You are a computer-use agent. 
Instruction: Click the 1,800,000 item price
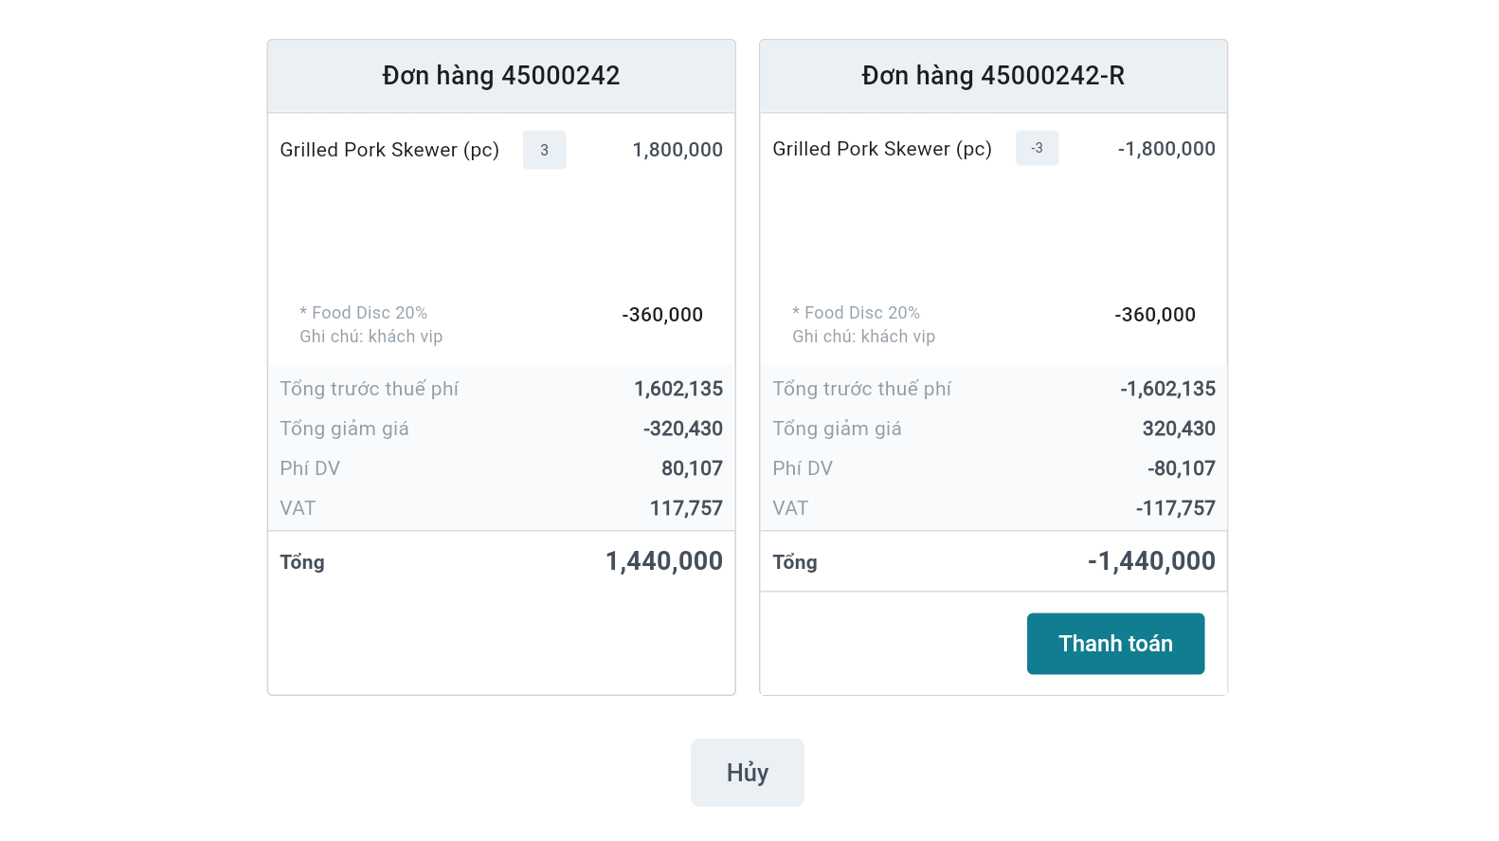(x=677, y=150)
